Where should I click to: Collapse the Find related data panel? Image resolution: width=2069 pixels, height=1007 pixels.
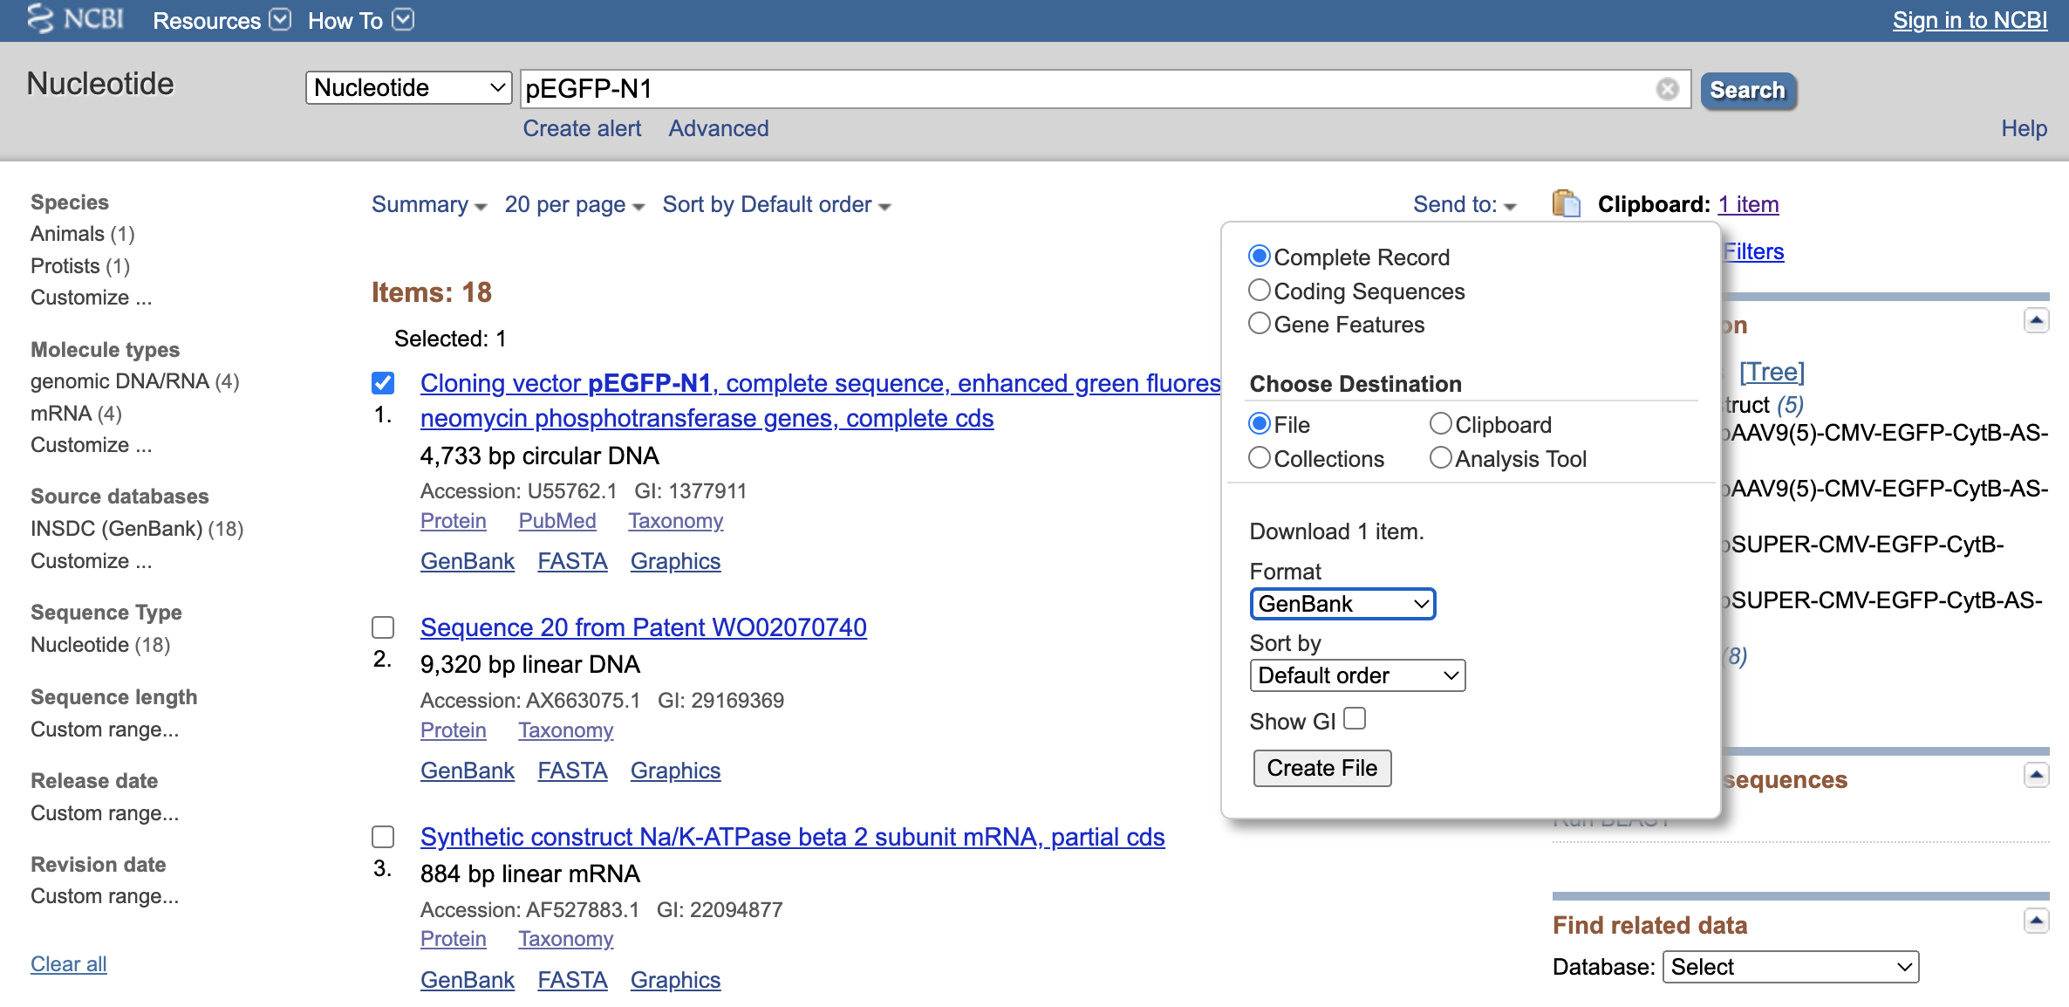(x=2036, y=919)
